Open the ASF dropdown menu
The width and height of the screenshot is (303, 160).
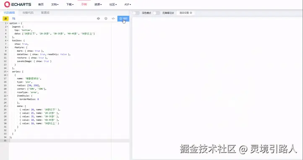coord(128,5)
